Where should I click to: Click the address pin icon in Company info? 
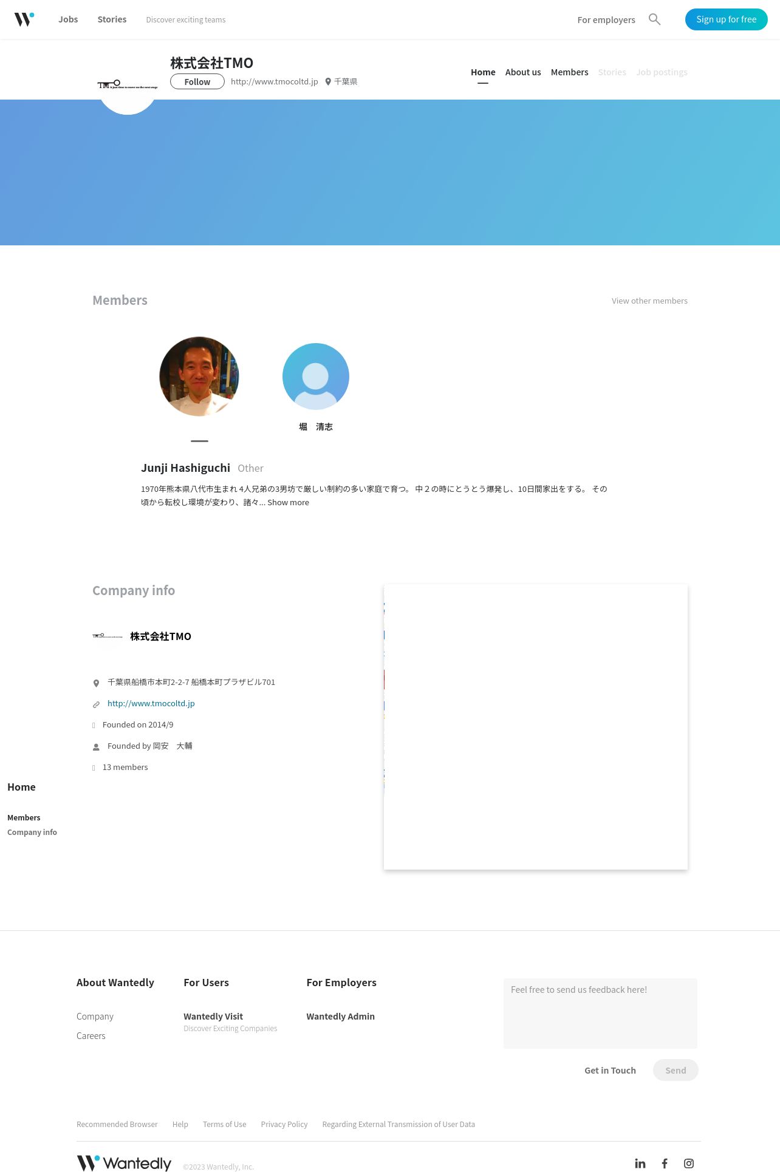click(x=96, y=683)
